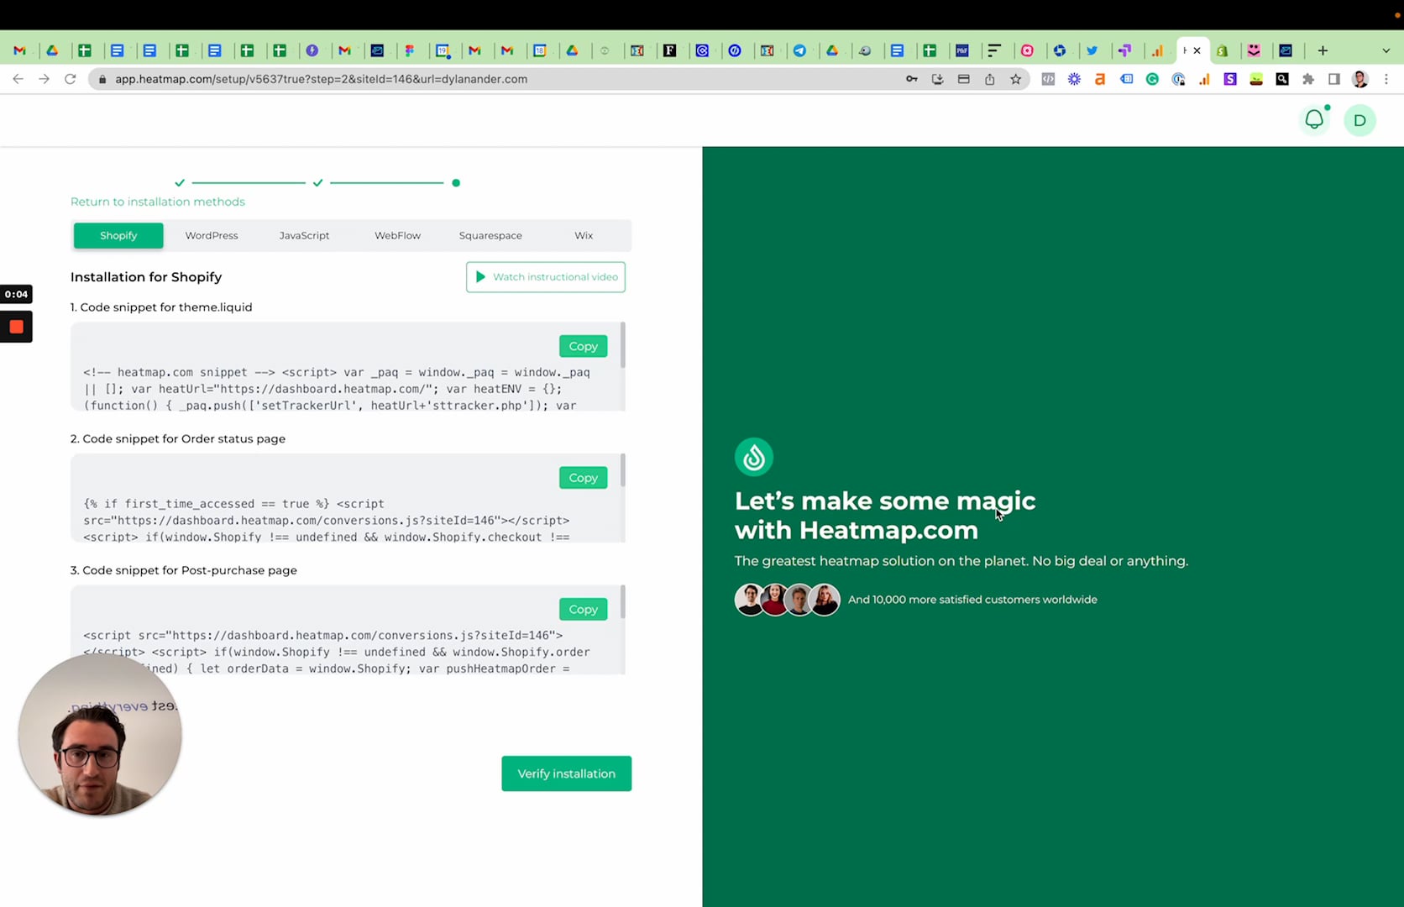This screenshot has width=1404, height=907.
Task: Open Return to installation methods link
Action: click(x=157, y=202)
